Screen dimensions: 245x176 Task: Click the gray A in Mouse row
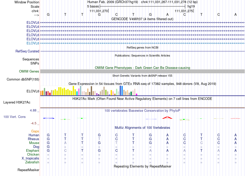coord(65,143)
